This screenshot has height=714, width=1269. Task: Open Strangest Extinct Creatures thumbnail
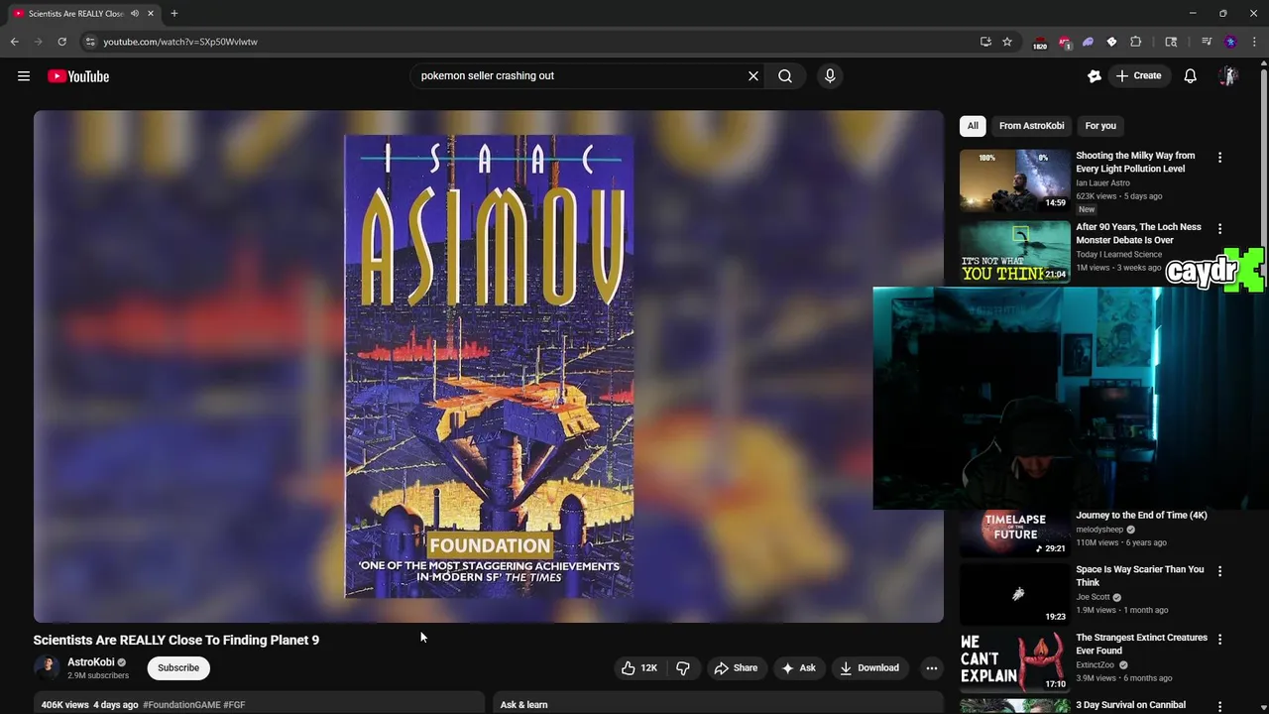coord(1014,662)
